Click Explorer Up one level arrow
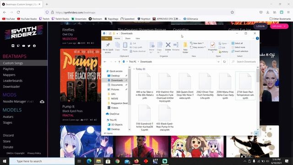Screen dimensions: 293x165 pyautogui.click(x=119, y=62)
